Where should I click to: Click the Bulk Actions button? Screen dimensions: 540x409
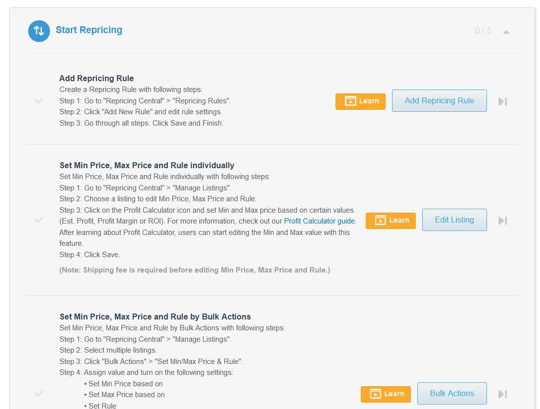coord(452,394)
